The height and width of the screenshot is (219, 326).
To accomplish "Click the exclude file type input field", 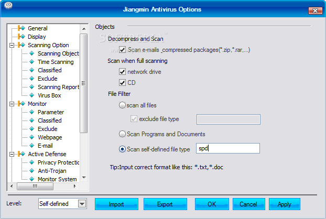I will 229,119.
